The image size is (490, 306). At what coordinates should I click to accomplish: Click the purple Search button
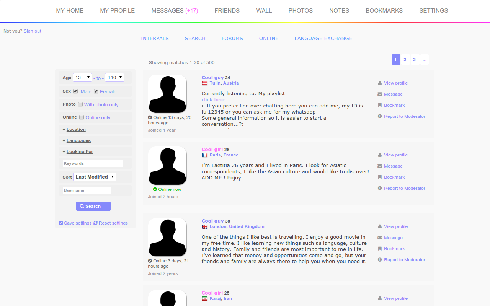(93, 206)
